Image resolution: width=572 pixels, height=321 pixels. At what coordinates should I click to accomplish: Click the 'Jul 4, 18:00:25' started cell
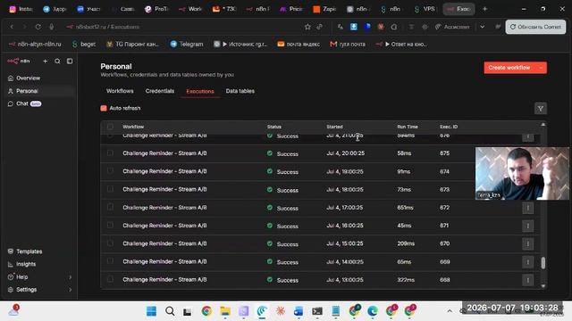click(345, 190)
